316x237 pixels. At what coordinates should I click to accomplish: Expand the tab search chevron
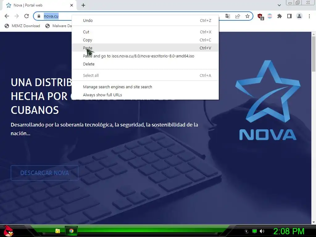point(279,5)
